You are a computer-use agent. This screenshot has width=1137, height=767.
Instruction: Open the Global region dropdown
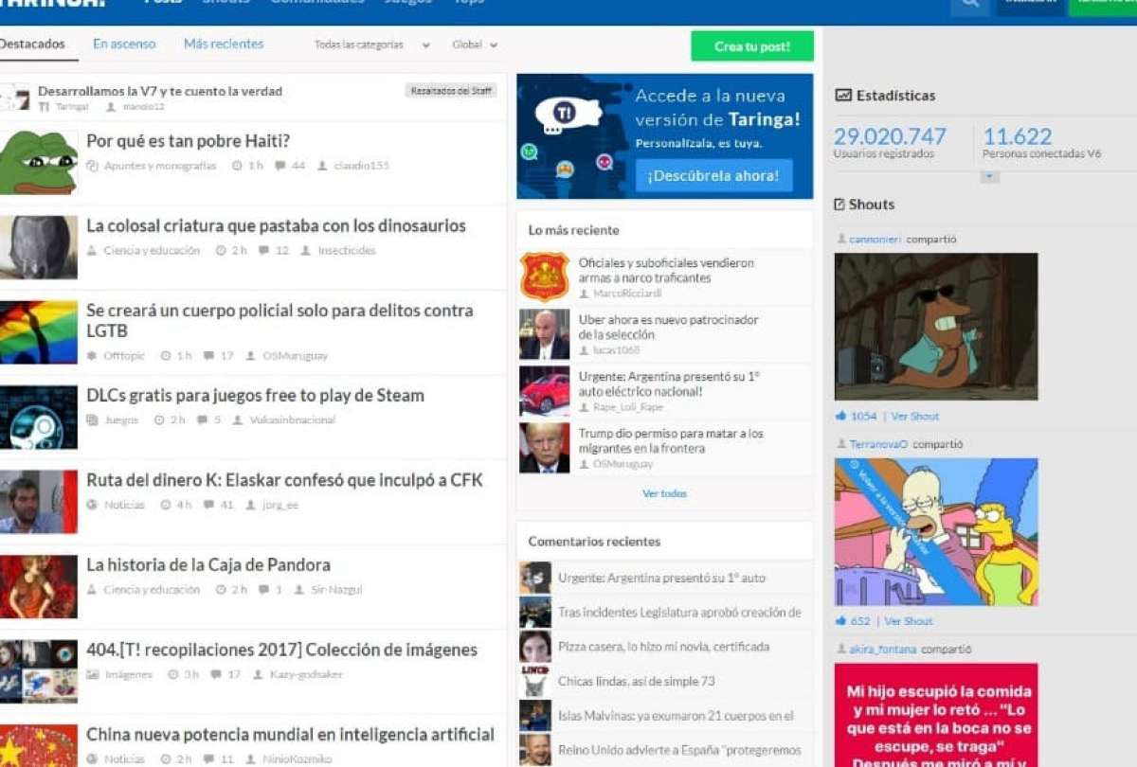(475, 45)
